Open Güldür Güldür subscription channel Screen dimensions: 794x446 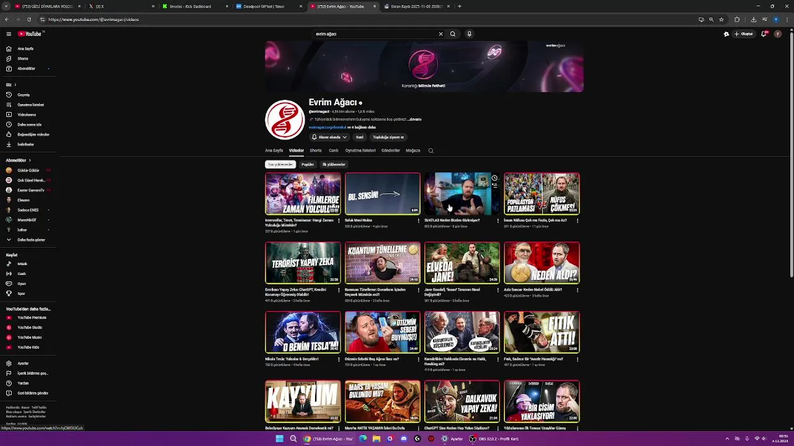coord(28,170)
